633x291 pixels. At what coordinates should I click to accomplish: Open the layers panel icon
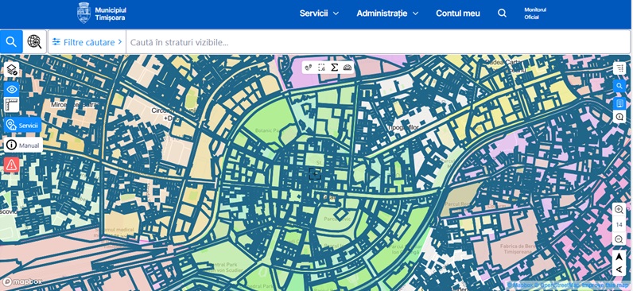(12, 70)
